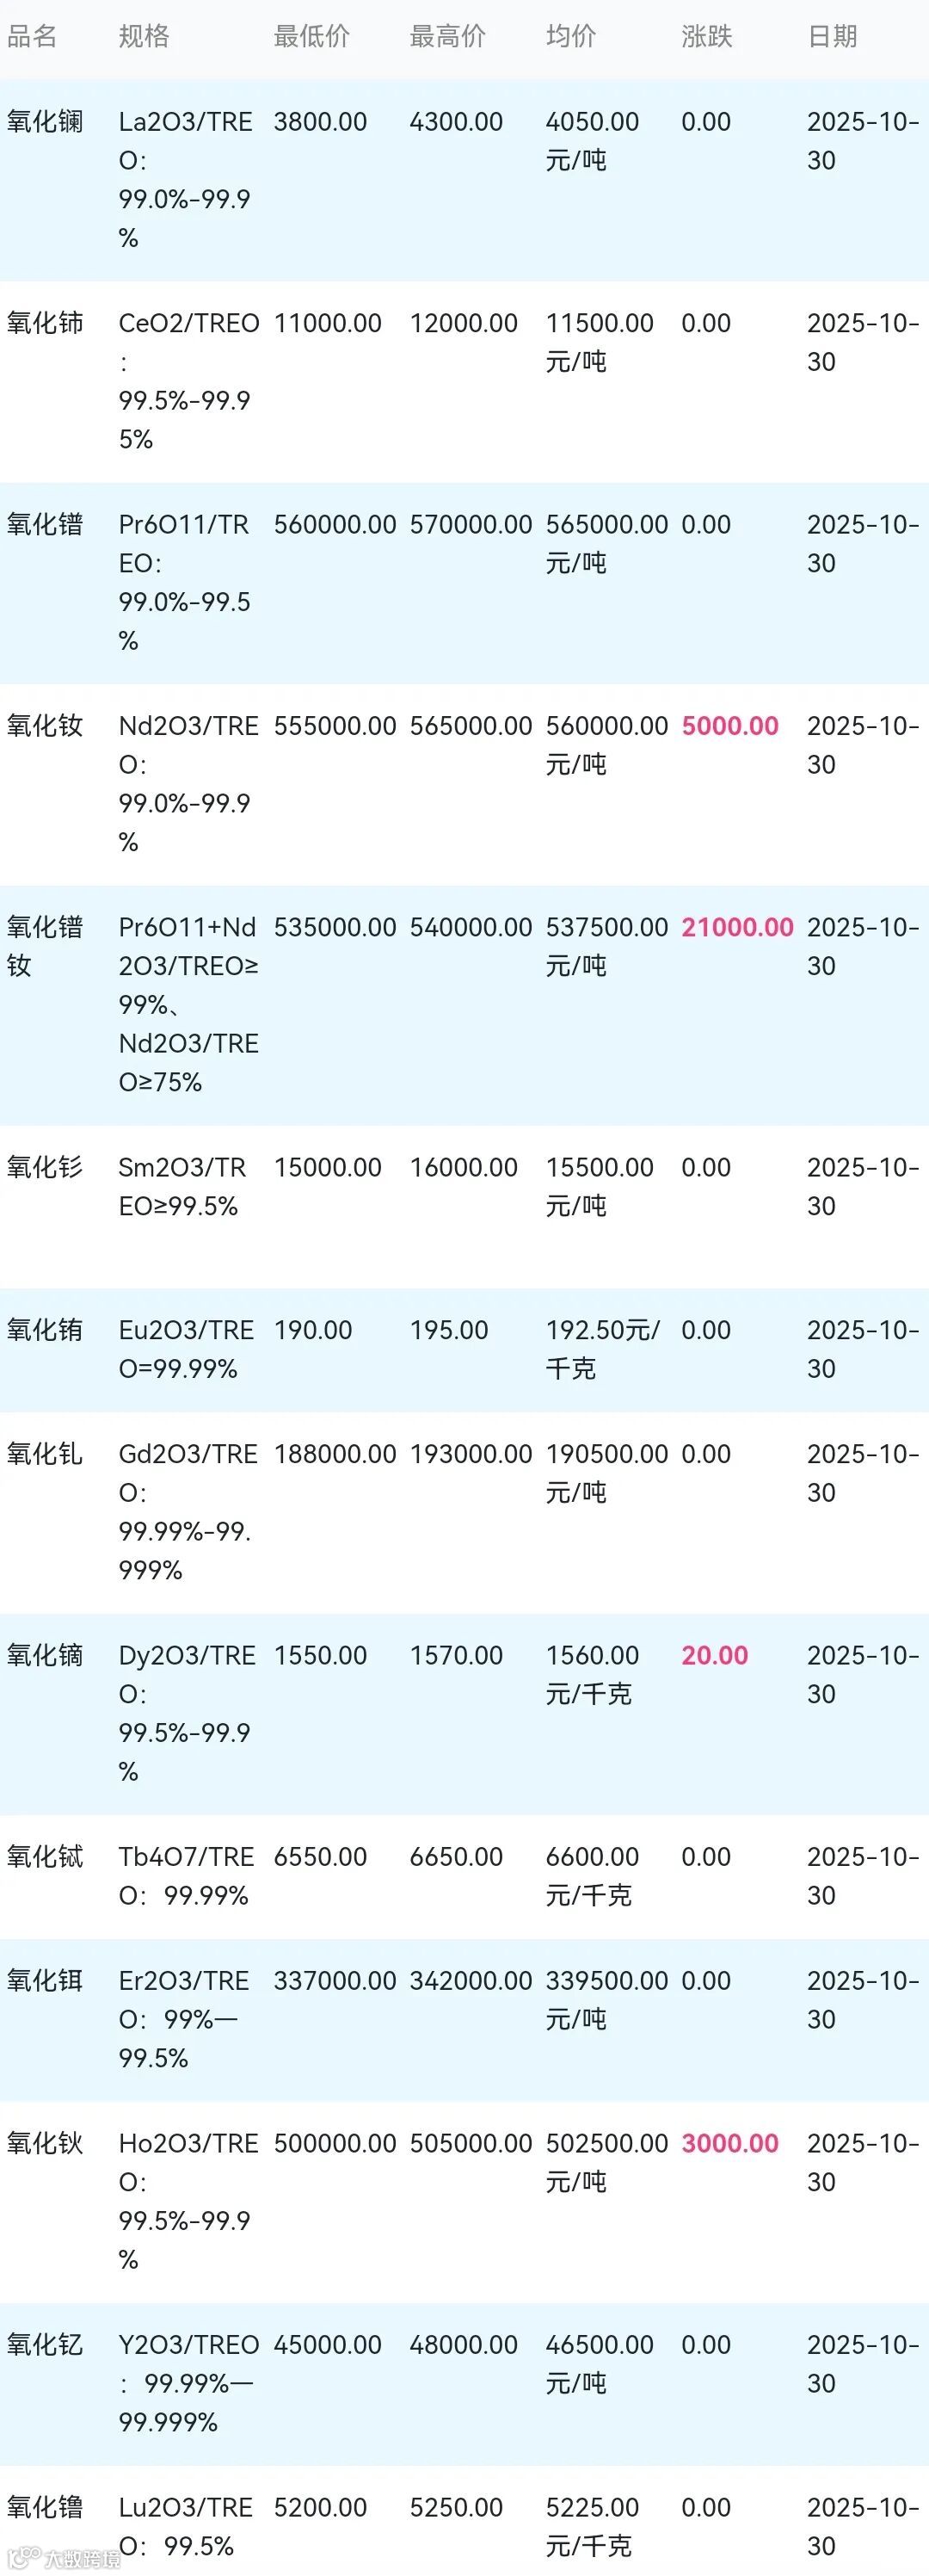Click the red 21000.00 change value
929x2576 pixels.
(x=737, y=927)
